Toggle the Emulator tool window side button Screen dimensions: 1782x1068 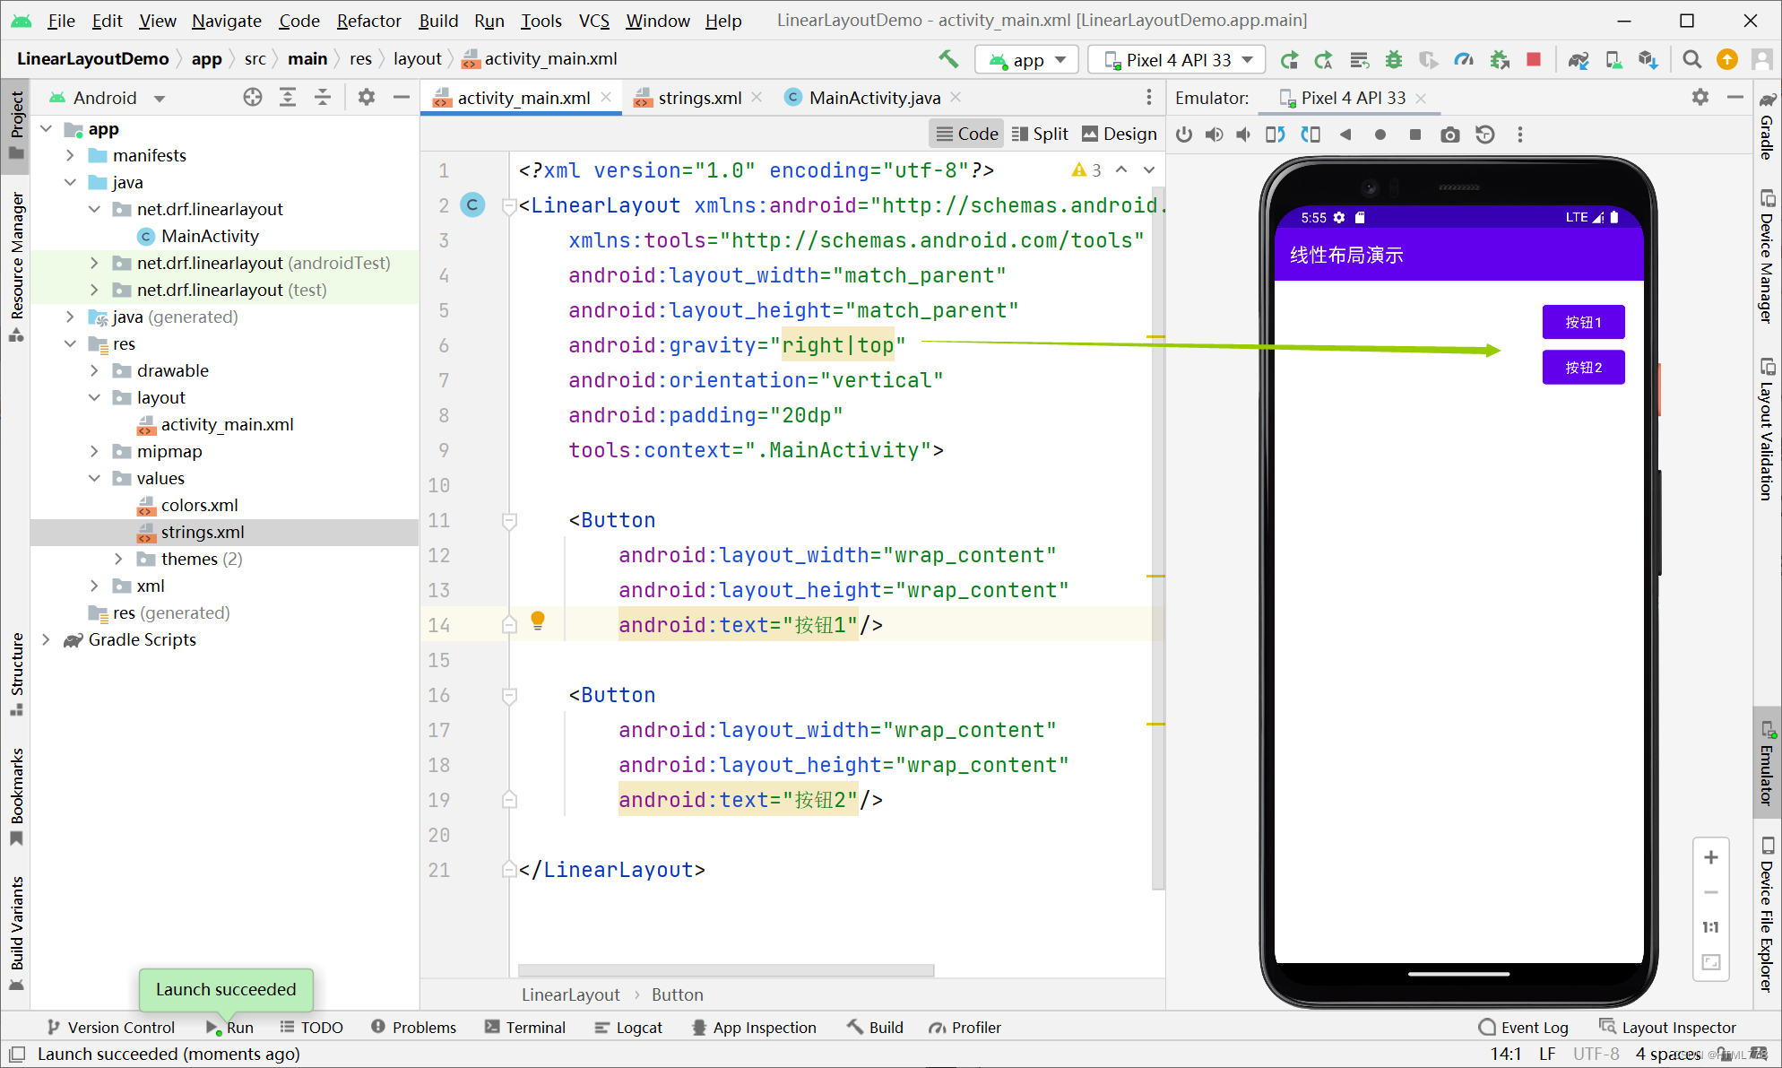click(1767, 762)
